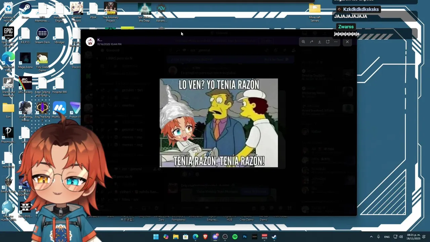
Task: Open volume control in the system tray
Action: (401, 237)
